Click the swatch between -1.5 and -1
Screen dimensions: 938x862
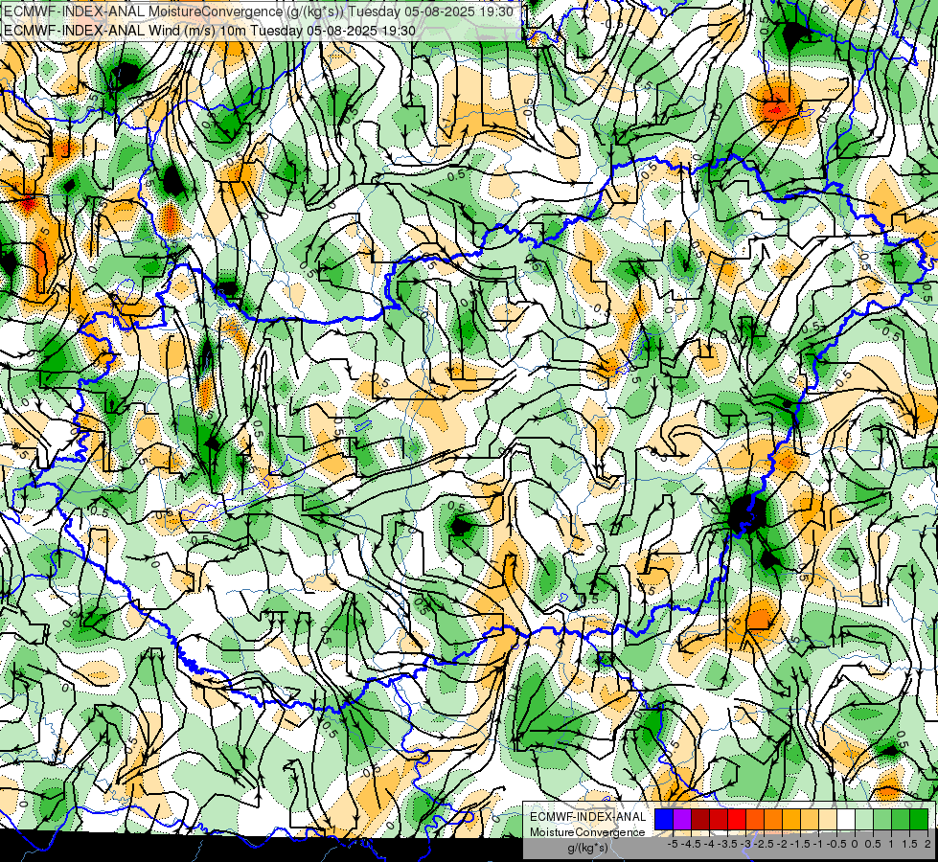pyautogui.click(x=810, y=819)
